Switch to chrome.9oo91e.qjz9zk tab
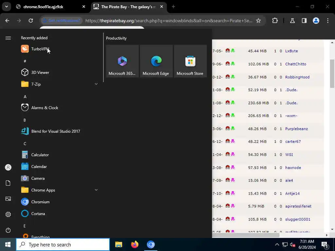Image resolution: width=335 pixels, height=251 pixels. [51, 7]
